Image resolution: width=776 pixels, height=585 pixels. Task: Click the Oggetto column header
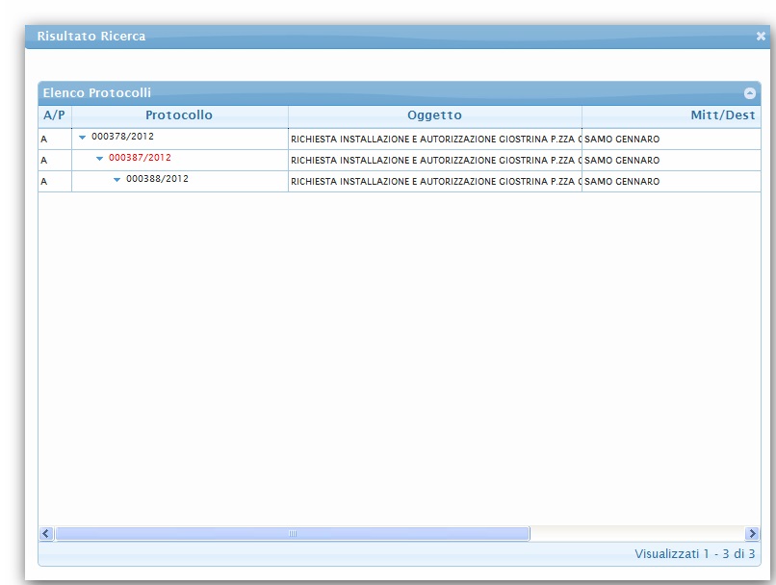pyautogui.click(x=434, y=115)
